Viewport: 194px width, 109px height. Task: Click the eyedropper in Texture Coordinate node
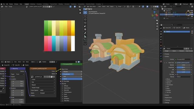pos(3,89)
